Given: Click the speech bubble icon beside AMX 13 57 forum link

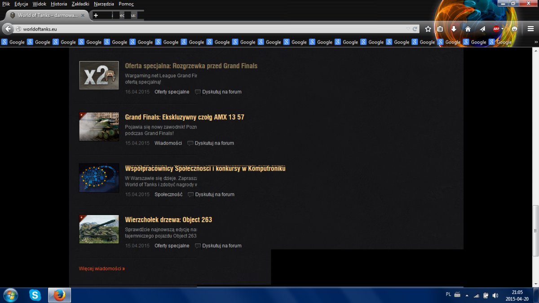Looking at the screenshot, I should (x=190, y=143).
